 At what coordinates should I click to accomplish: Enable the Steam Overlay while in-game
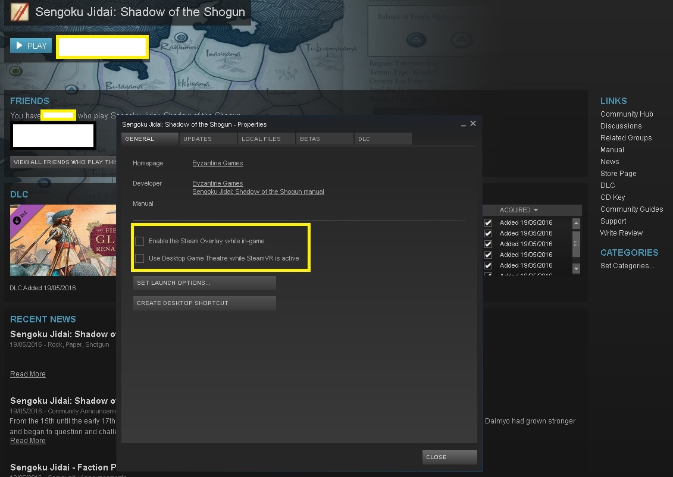tap(139, 241)
